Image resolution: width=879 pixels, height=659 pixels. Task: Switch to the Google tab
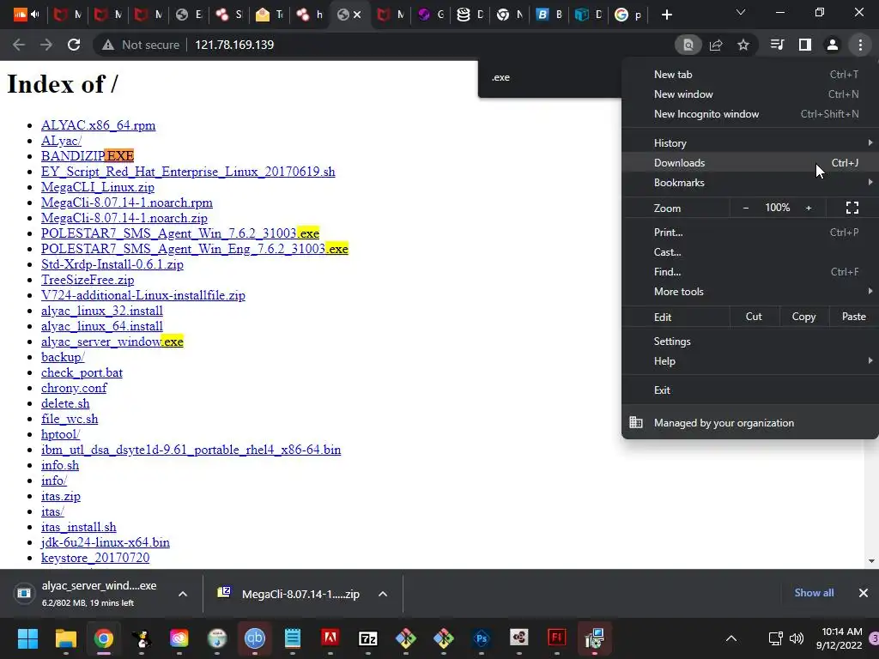point(627,15)
